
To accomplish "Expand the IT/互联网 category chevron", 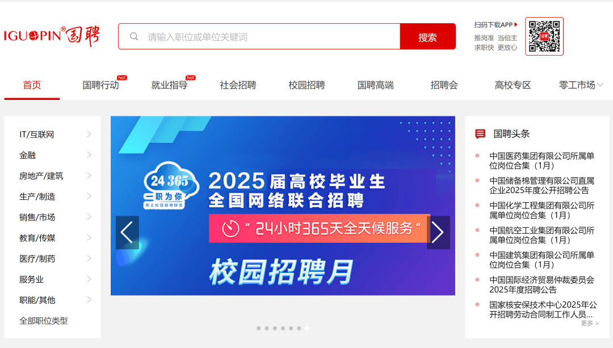I will click(89, 134).
